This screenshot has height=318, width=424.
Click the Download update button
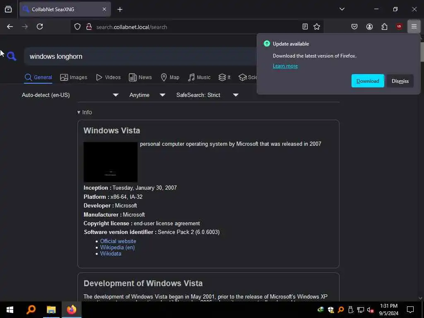368,81
